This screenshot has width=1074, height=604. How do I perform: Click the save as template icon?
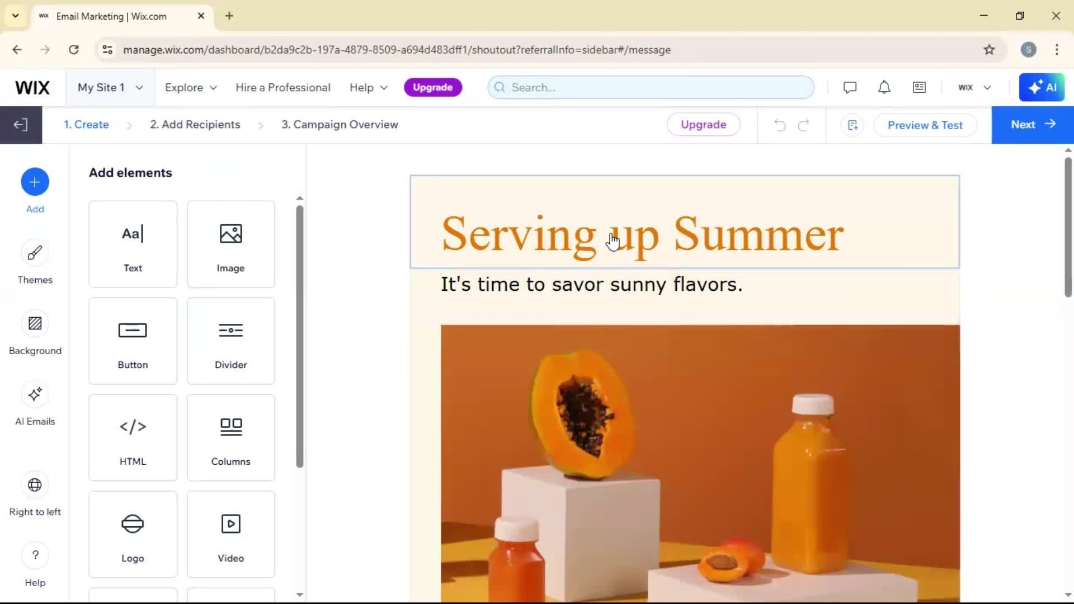(852, 125)
